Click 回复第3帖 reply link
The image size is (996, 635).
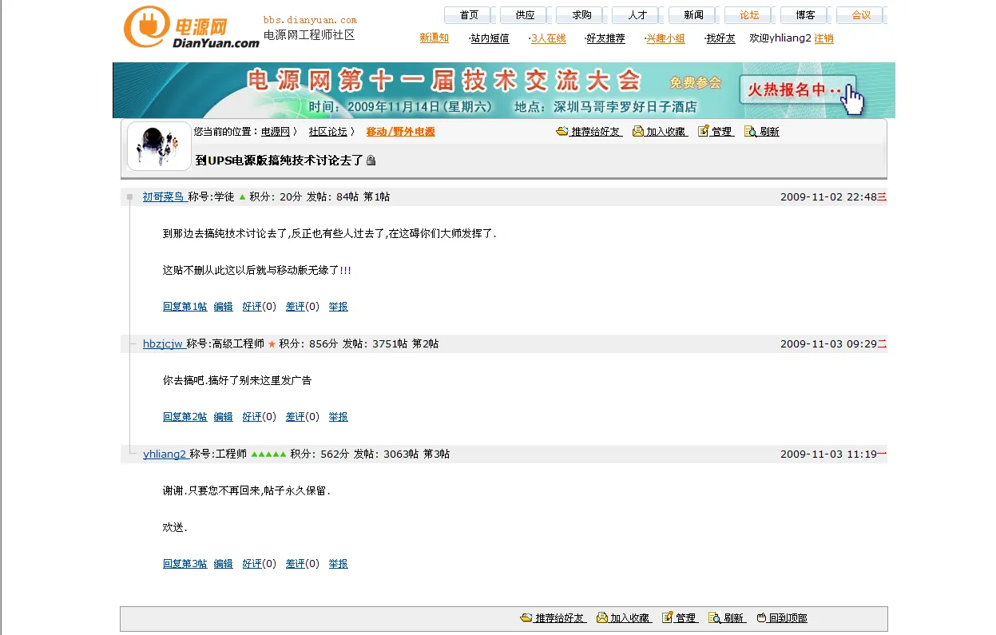185,564
